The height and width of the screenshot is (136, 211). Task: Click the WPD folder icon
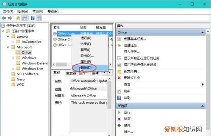tap(13, 85)
